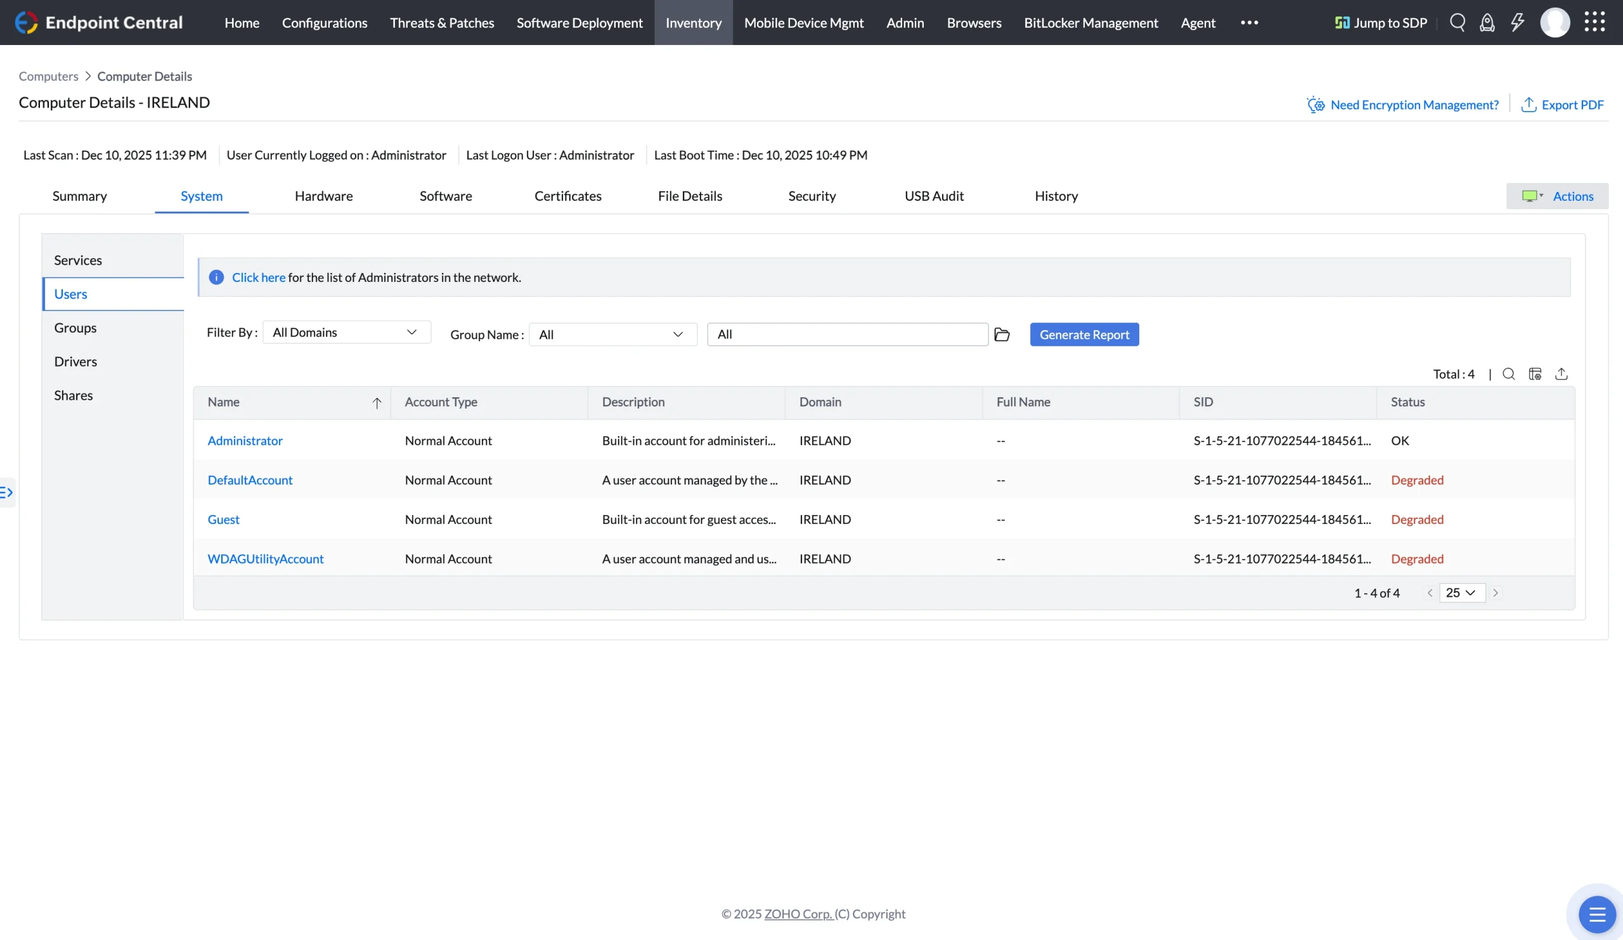This screenshot has height=940, width=1623.
Task: Click the Name column sort arrow
Action: [x=377, y=403]
